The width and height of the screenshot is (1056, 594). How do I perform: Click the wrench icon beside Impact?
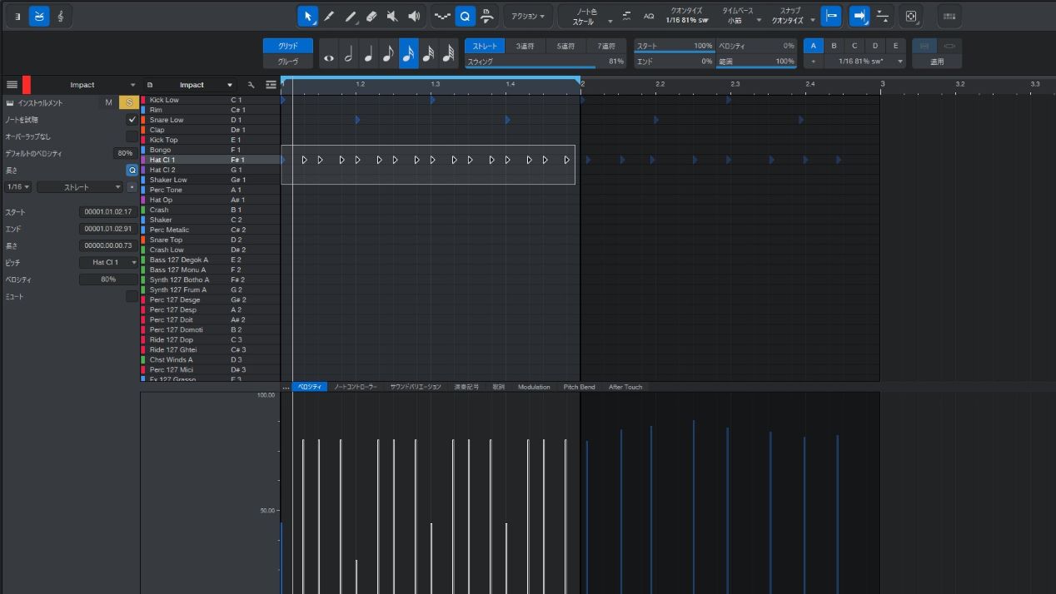(251, 85)
